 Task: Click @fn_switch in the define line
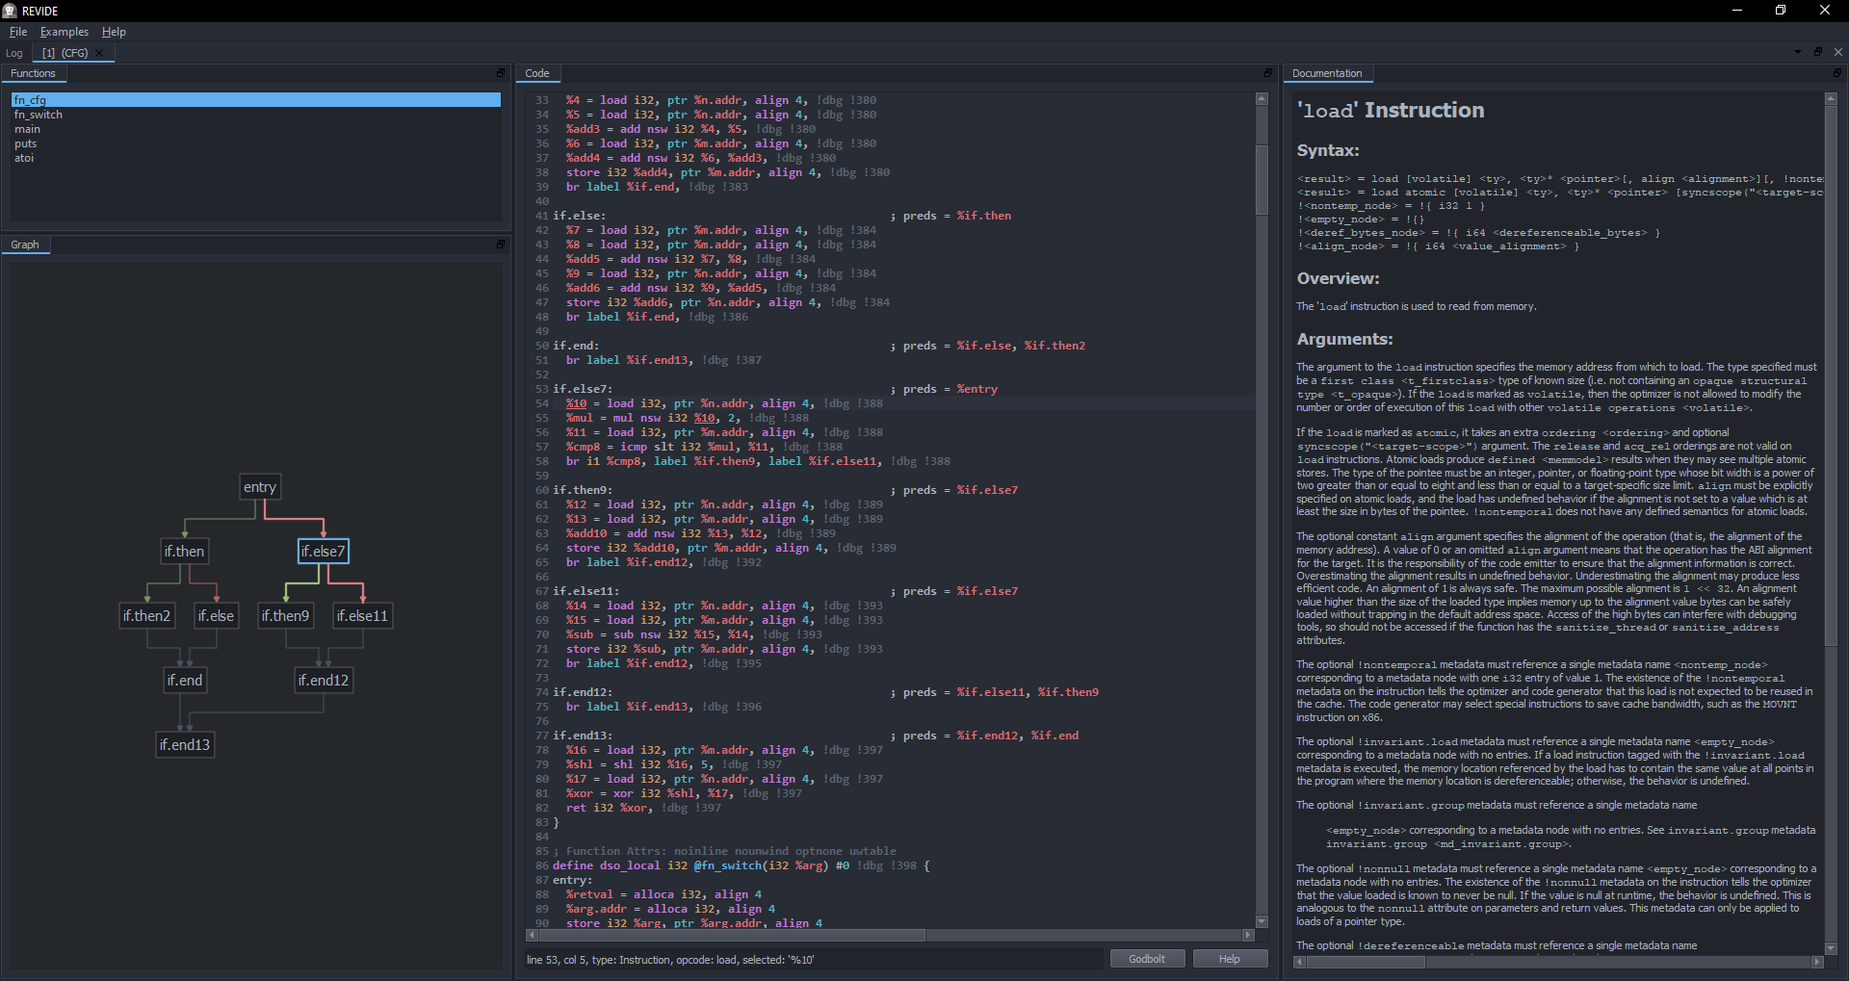[x=727, y=865]
